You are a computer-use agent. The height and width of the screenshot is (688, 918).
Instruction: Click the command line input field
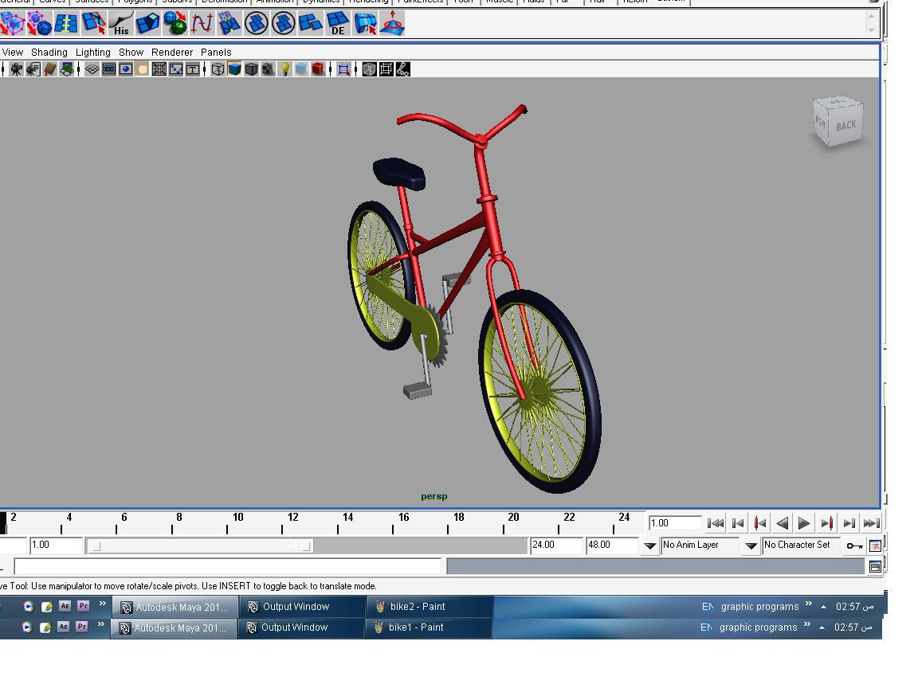pos(228,566)
